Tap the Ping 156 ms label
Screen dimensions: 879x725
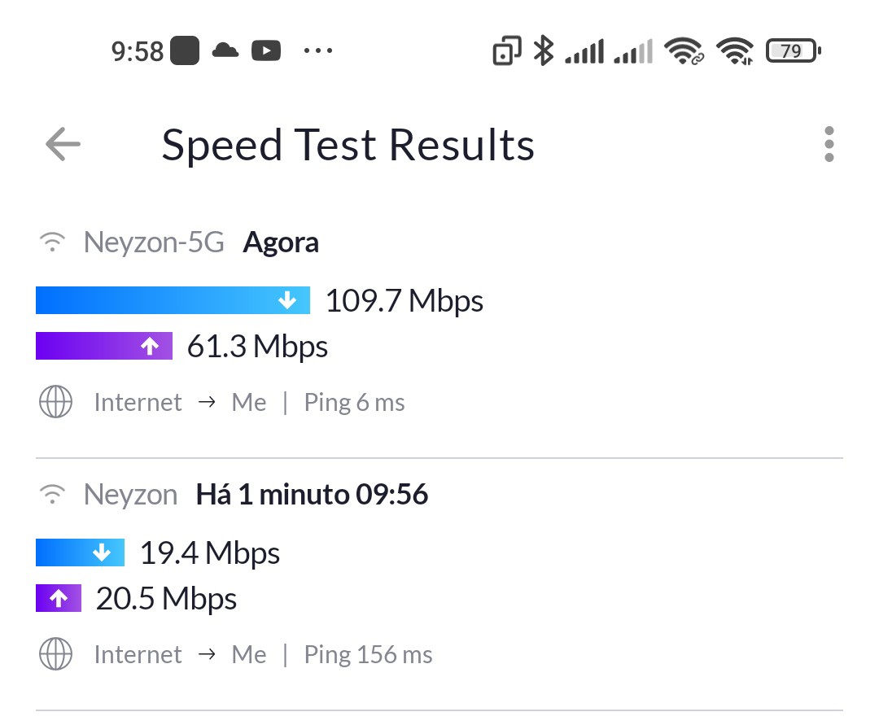[x=368, y=655]
